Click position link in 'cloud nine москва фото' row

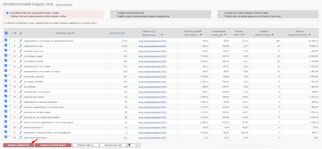(153, 138)
